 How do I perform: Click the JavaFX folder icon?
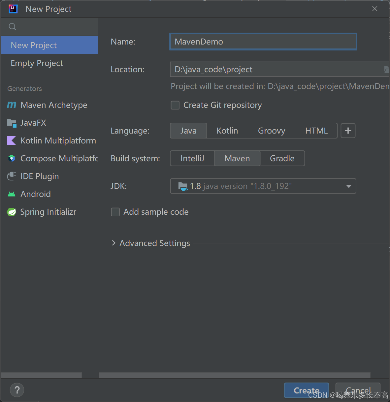click(x=12, y=123)
